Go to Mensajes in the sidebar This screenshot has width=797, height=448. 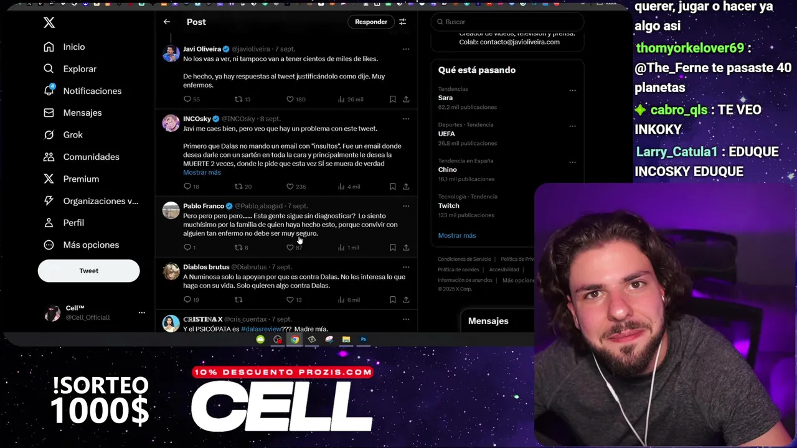coord(72,113)
